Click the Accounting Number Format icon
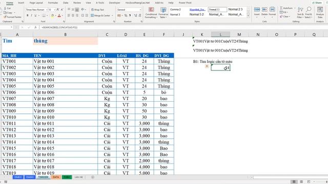Viewport: 328px width, 184px height. click(x=119, y=16)
